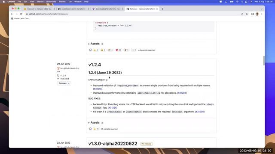Open the Inspect with Chro... bookmark
Screen dimensions: 275x154
20,18
